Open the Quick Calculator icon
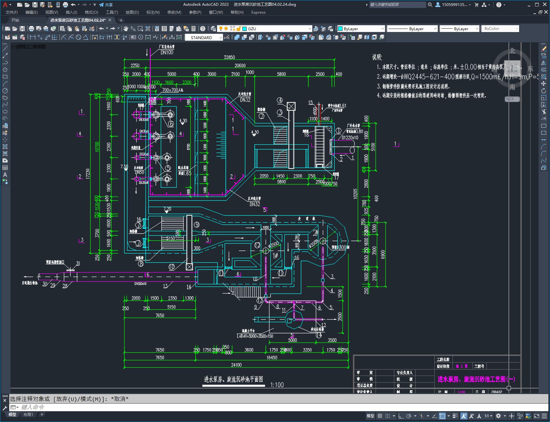550x422 pixels. (194, 29)
